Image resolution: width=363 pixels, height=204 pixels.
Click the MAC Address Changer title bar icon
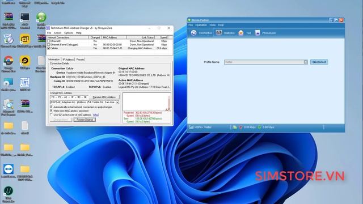(48, 28)
